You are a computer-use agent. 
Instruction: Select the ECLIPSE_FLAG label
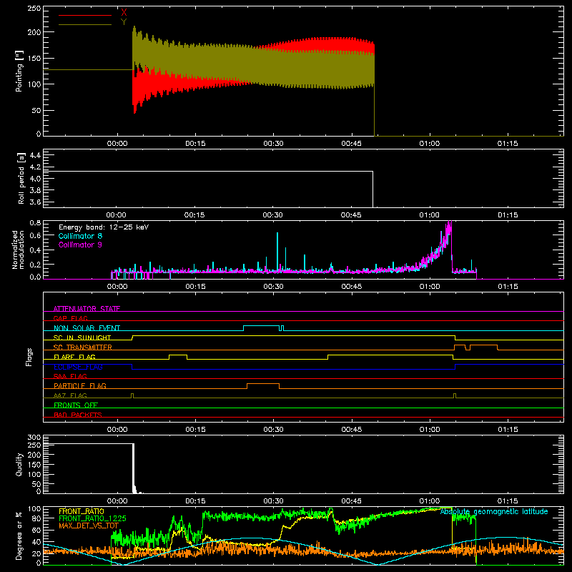pos(78,367)
